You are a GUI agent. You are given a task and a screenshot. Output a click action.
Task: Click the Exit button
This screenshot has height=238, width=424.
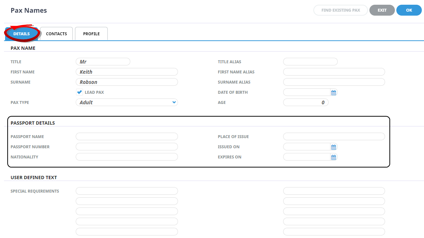pos(382,10)
